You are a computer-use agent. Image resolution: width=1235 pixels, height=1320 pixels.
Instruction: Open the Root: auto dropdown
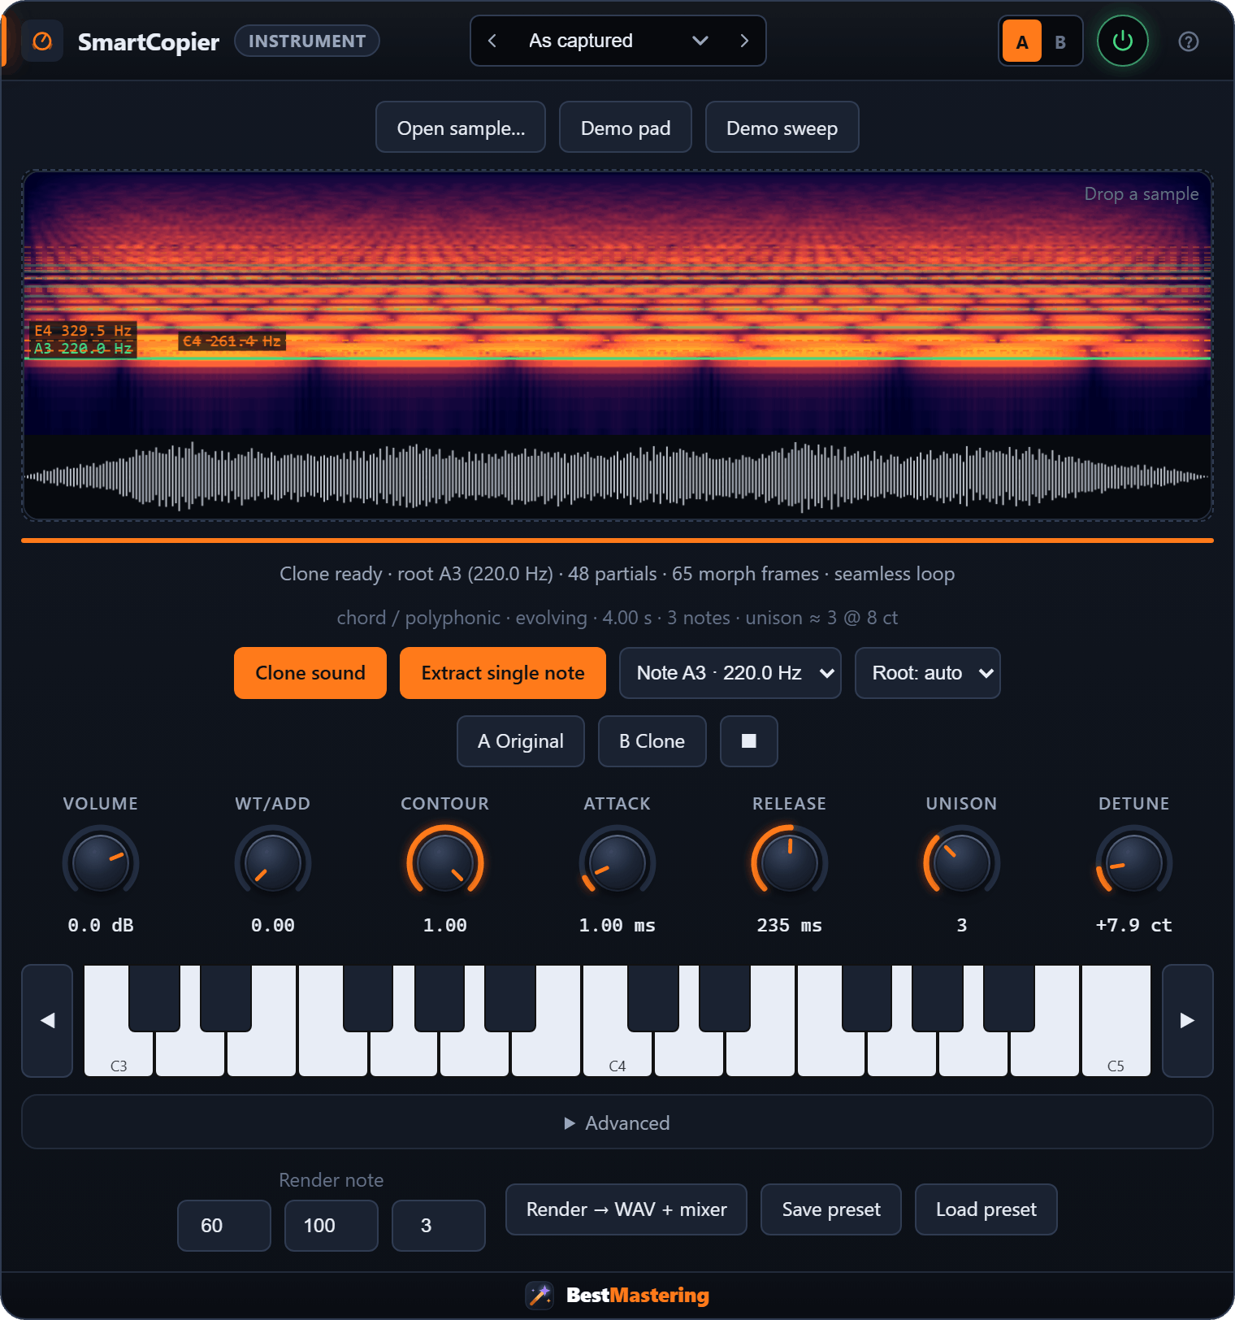(x=928, y=673)
